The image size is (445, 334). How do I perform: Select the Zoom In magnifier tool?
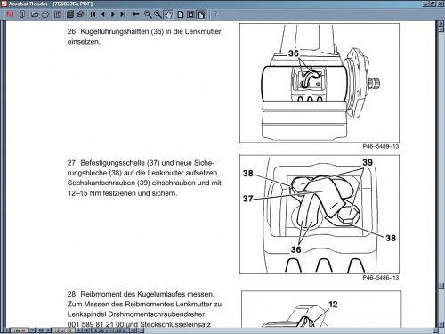(158, 14)
